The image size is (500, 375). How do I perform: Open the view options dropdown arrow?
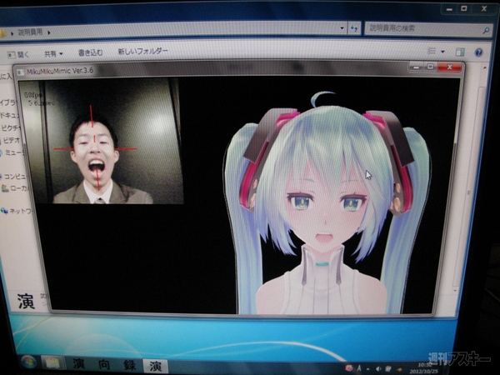[442, 52]
